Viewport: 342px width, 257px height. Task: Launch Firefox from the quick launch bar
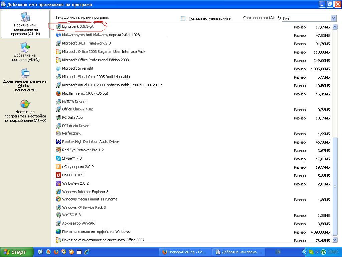[56, 252]
